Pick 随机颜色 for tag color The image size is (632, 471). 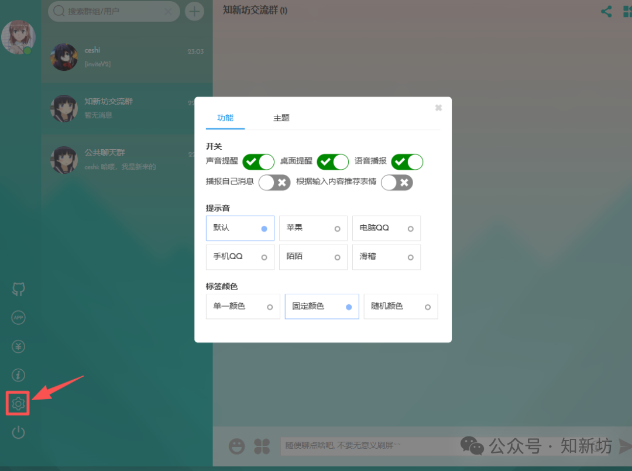click(x=400, y=306)
